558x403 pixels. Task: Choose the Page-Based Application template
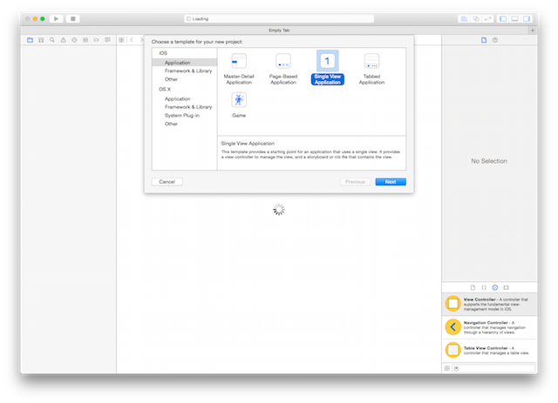283,68
